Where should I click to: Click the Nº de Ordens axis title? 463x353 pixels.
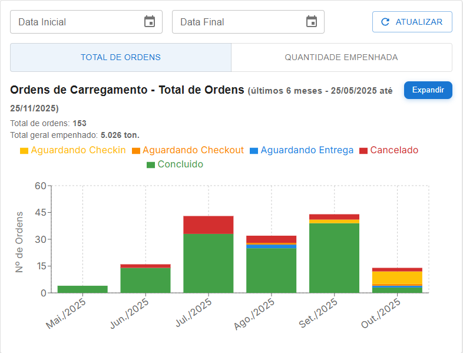click(x=19, y=242)
